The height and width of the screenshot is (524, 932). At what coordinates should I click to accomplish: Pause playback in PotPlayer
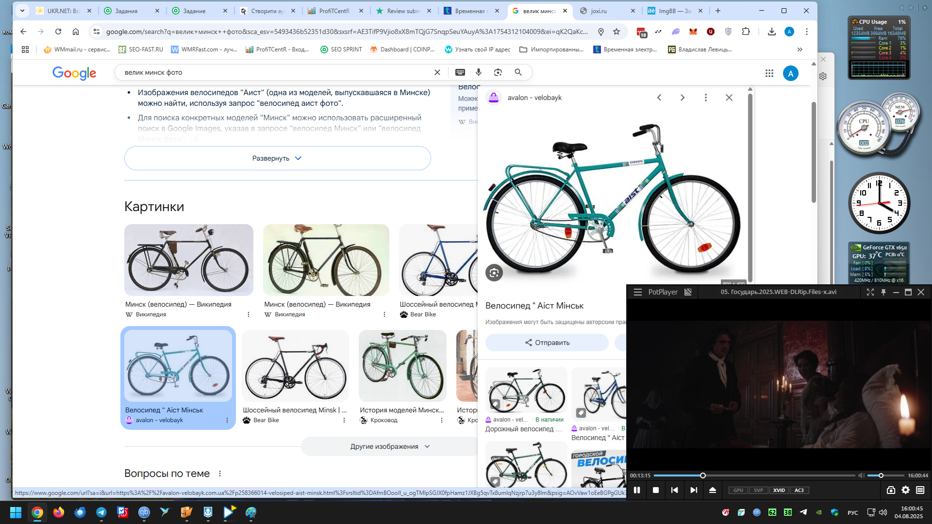coord(637,490)
